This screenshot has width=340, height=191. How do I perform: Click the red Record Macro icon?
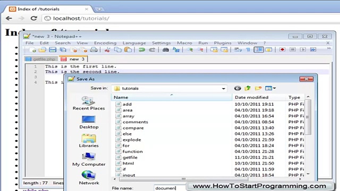(x=282, y=50)
